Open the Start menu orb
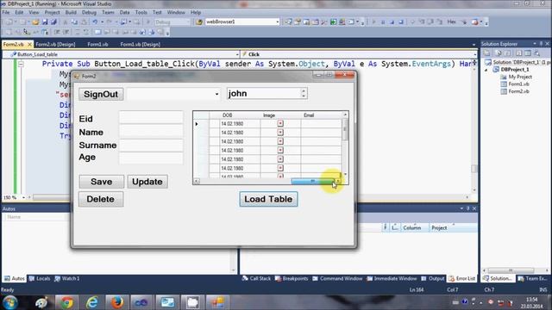552x310 pixels. click(x=9, y=302)
